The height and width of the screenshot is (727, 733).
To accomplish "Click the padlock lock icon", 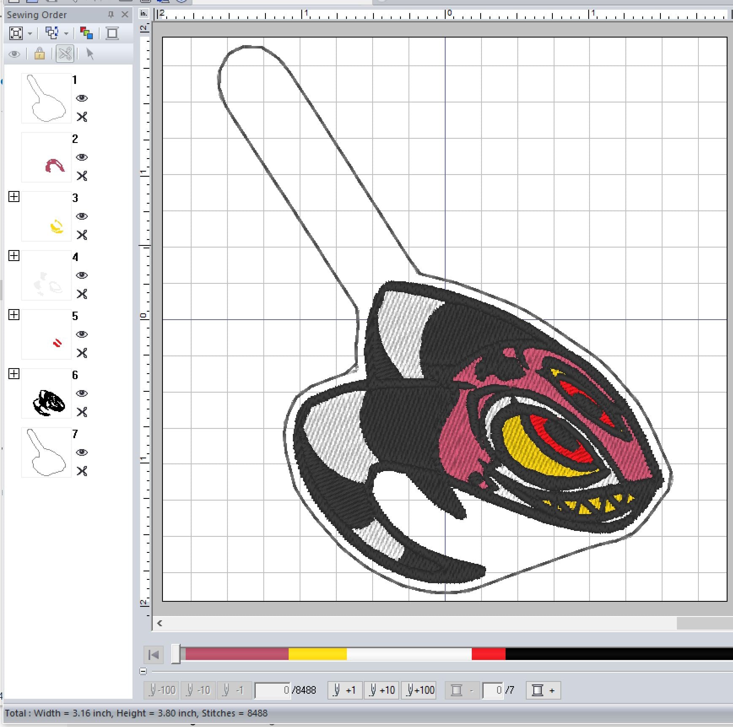I will pos(39,54).
